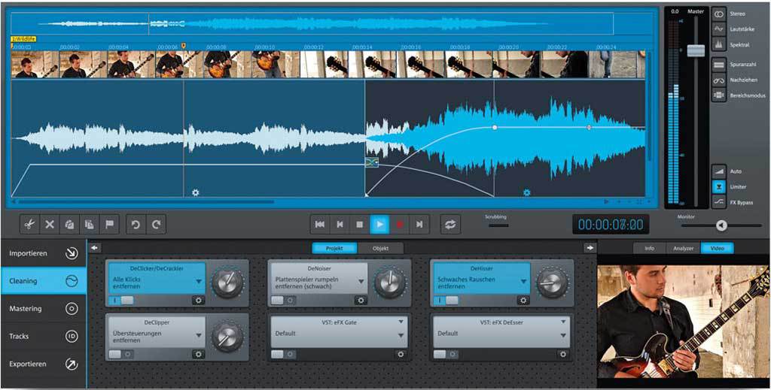Select the Video tab
771x390 pixels.
(717, 248)
